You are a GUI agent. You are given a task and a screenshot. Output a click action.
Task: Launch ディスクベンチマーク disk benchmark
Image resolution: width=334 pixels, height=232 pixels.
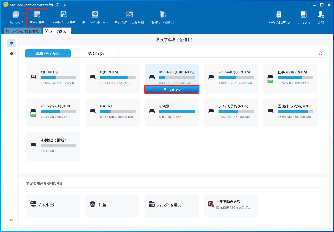click(x=95, y=18)
